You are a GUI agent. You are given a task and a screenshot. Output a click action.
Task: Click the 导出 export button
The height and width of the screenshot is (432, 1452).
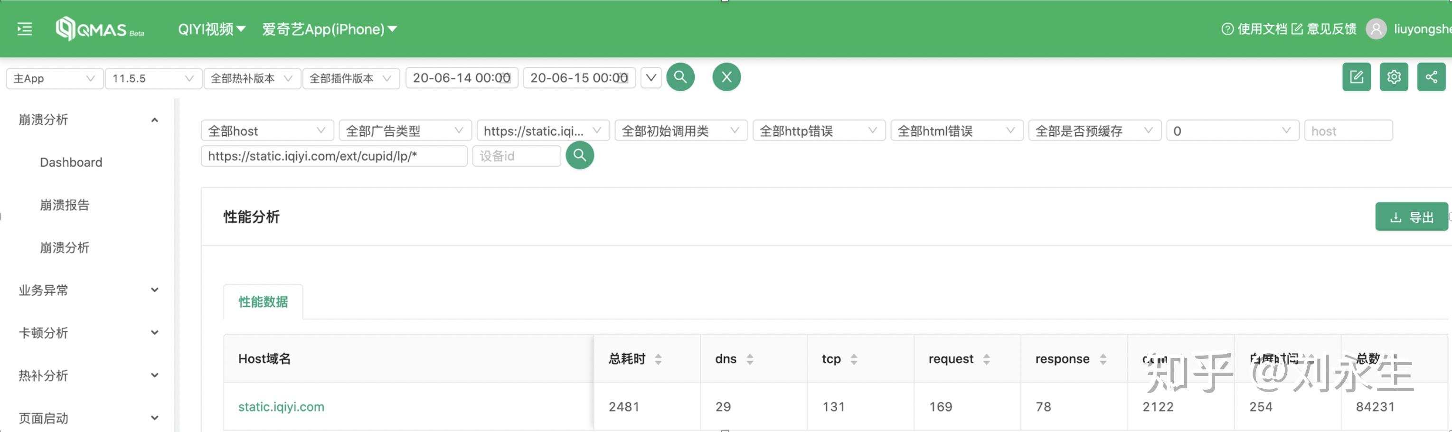pyautogui.click(x=1412, y=216)
